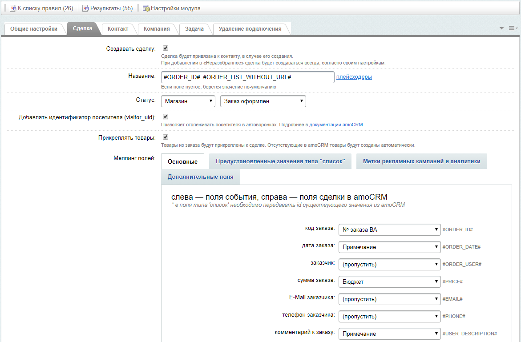Select the 'Бюджет' order sum dropdown
The width and height of the screenshot is (521, 342).
[x=389, y=282]
